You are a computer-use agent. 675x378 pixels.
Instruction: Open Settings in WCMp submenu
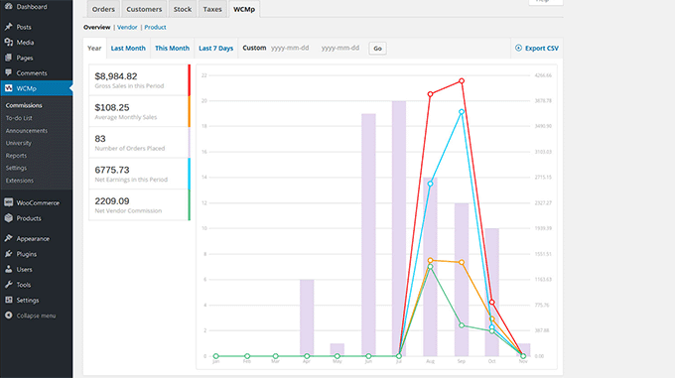click(16, 168)
